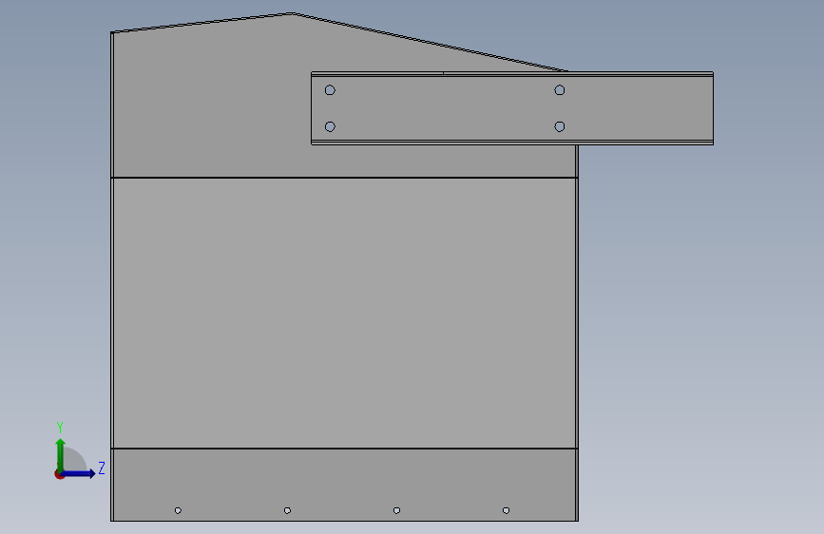This screenshot has height=534, width=824.
Task: Click the blue Z axis arrow of the triad
Action: point(79,473)
